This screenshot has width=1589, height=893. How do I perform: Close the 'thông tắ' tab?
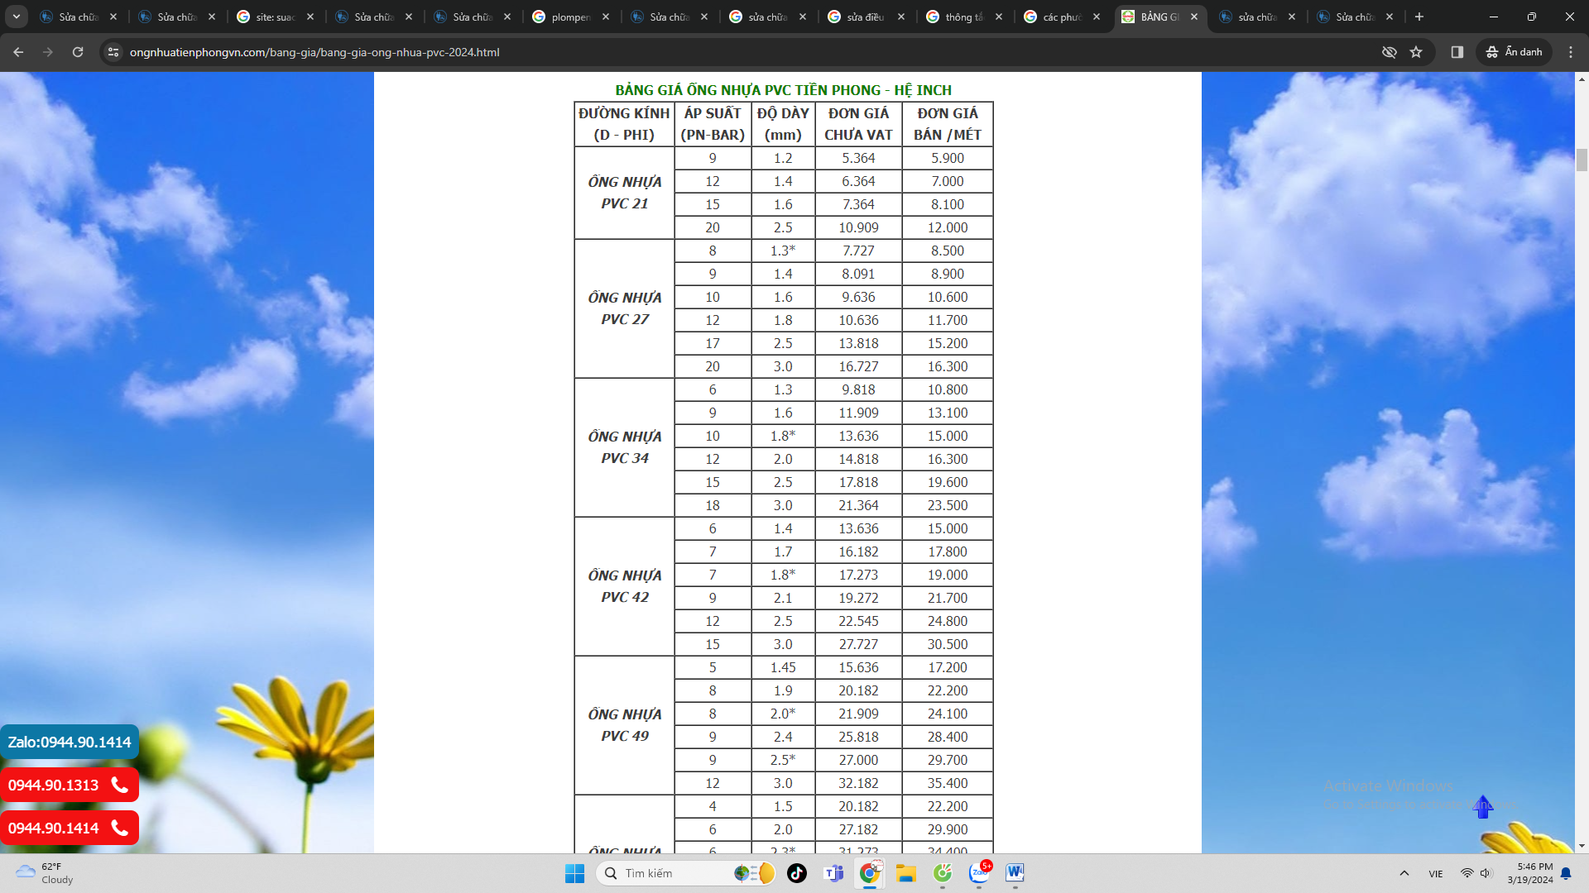999,17
